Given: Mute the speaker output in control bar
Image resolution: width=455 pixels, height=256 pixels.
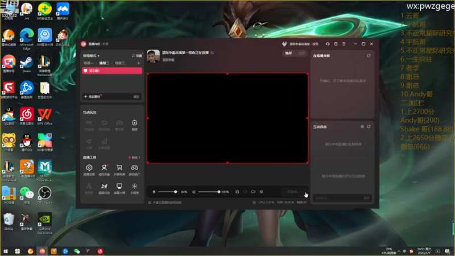Looking at the screenshot, I should pyautogui.click(x=194, y=192).
